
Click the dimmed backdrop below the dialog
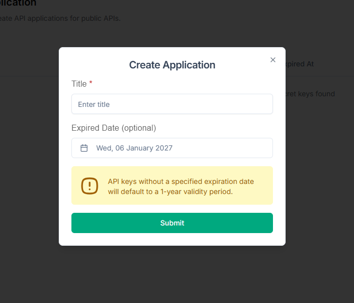coord(172,274)
